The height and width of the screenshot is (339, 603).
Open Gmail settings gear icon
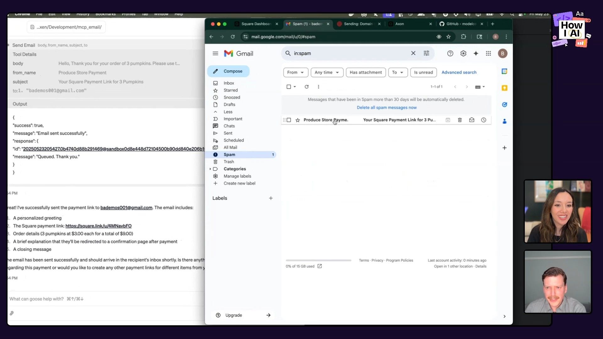coord(463,53)
